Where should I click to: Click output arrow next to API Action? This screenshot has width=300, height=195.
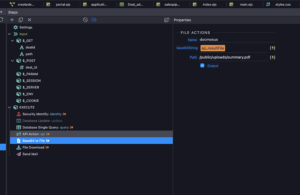pyautogui.click(x=48, y=134)
